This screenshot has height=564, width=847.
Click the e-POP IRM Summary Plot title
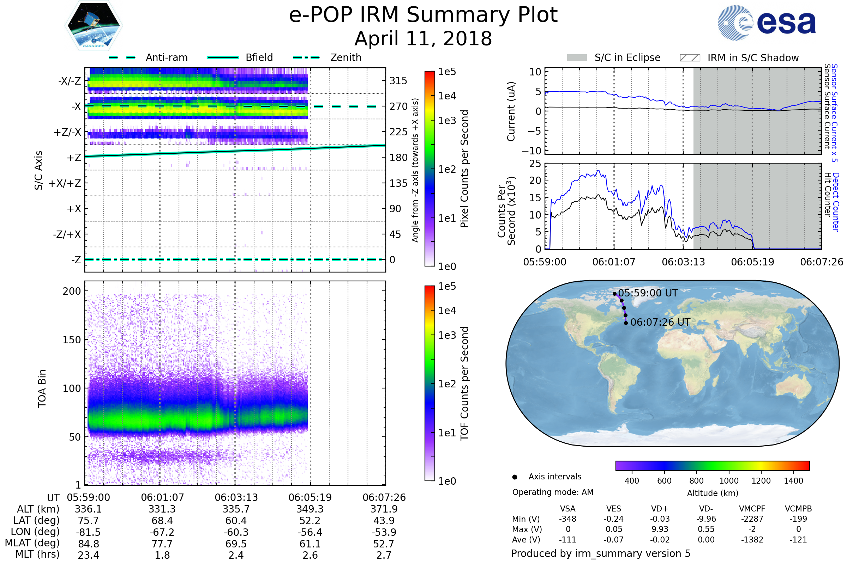pyautogui.click(x=423, y=15)
